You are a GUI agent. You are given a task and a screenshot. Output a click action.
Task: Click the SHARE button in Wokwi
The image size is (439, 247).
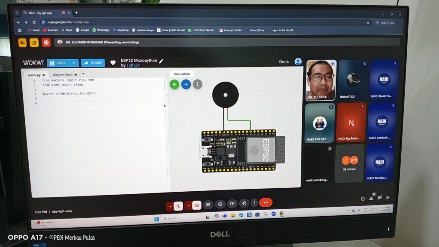click(93, 63)
